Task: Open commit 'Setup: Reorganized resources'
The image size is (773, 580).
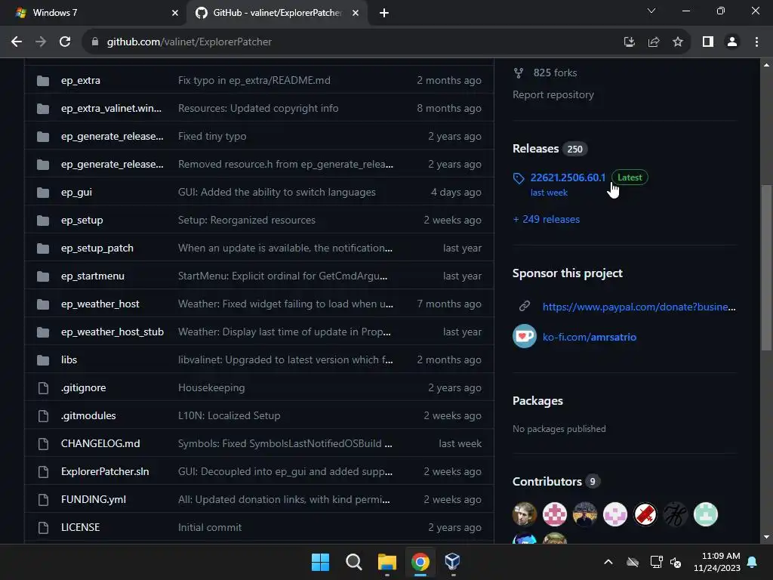Action: (247, 220)
